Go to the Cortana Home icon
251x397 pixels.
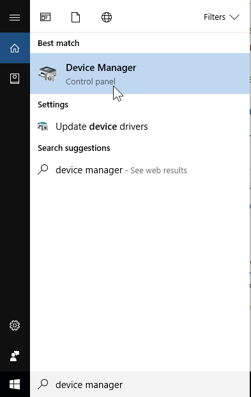(15, 48)
